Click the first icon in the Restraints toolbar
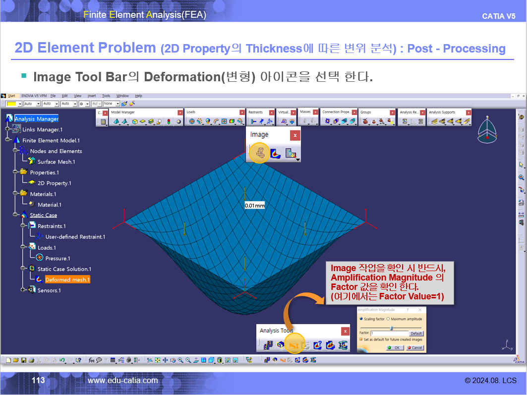The width and height of the screenshot is (527, 395). coord(253,121)
